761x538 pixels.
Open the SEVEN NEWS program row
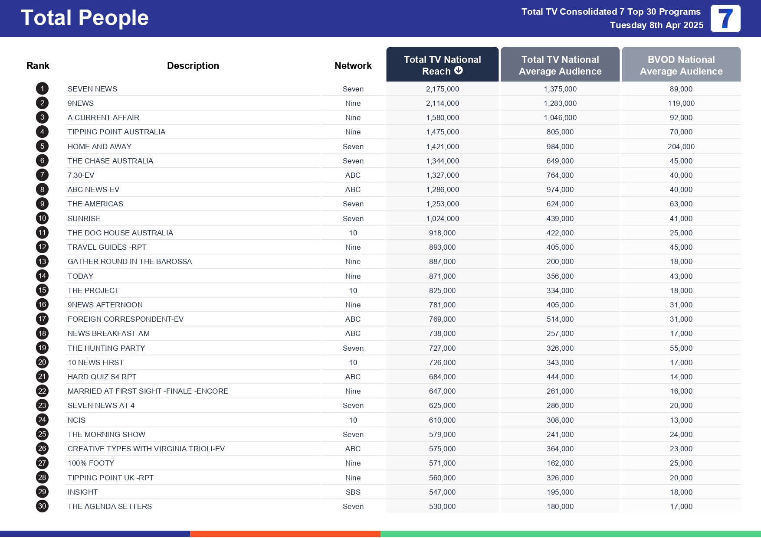click(x=92, y=89)
